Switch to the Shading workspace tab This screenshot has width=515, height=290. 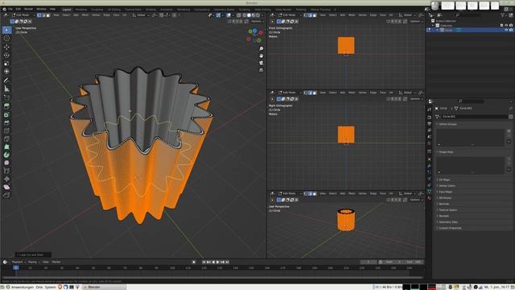tap(150, 10)
